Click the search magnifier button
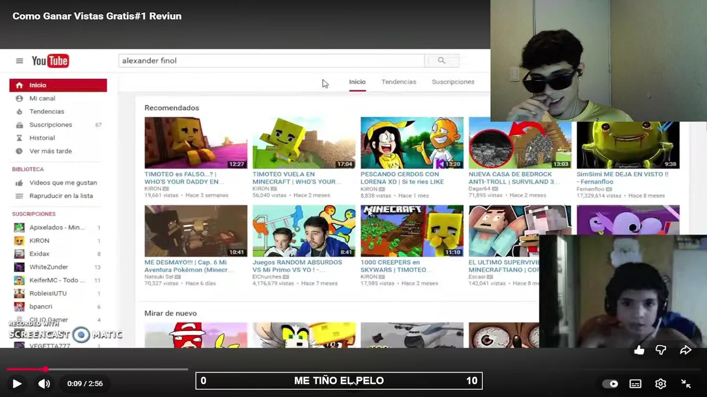 point(441,61)
